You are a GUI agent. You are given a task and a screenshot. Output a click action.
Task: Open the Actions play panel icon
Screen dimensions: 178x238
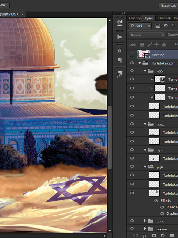[x=120, y=37]
